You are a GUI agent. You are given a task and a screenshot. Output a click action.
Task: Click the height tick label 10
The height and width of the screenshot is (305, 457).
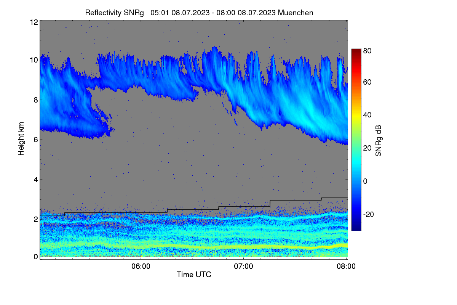pyautogui.click(x=34, y=60)
